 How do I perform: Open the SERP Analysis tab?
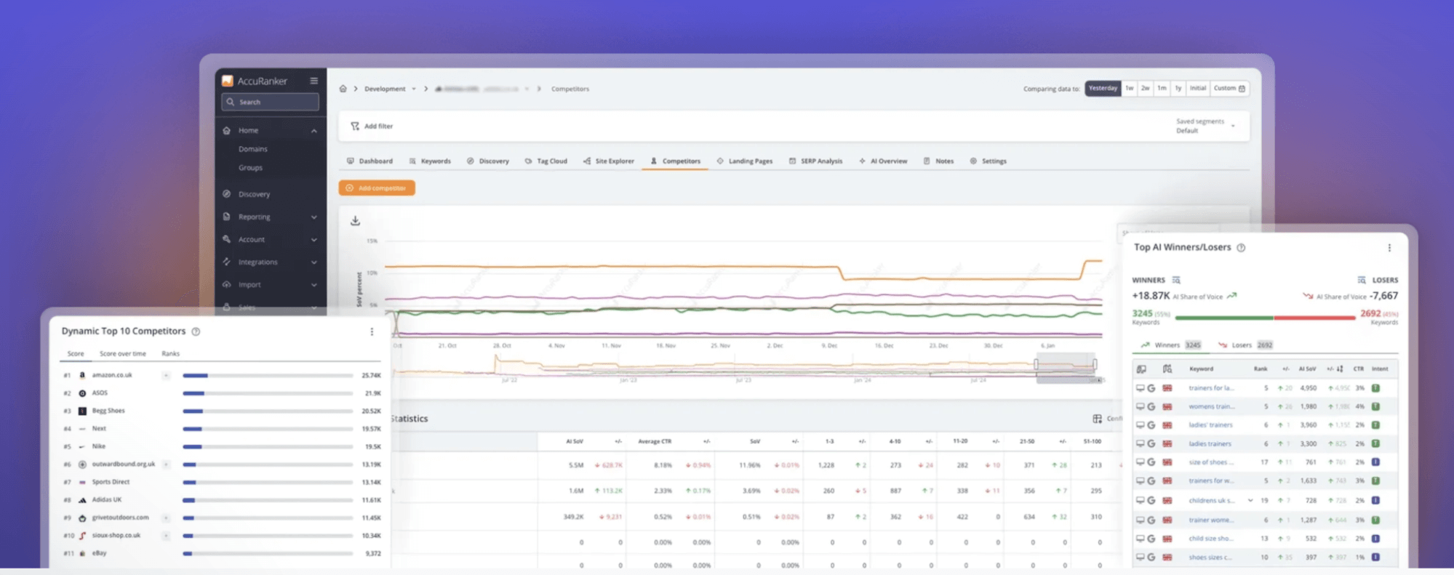point(815,161)
